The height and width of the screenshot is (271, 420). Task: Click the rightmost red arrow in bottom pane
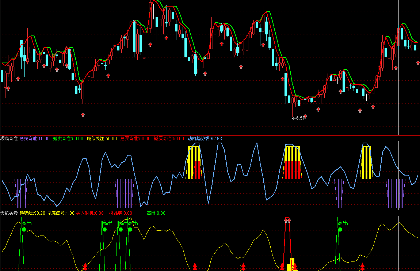click(362, 267)
